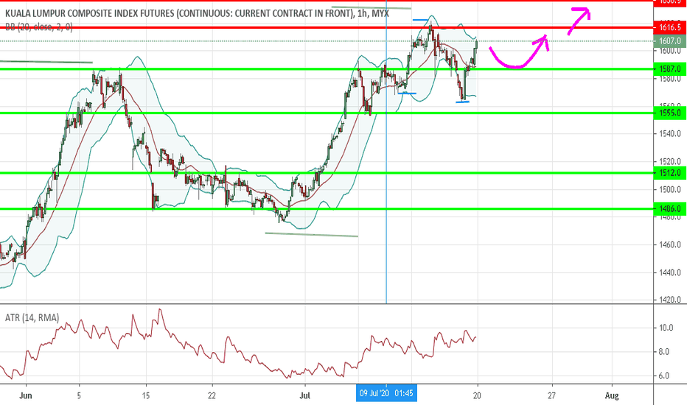Click the green 1486.0 price level label
Screen dimensions: 687x405
click(670, 209)
